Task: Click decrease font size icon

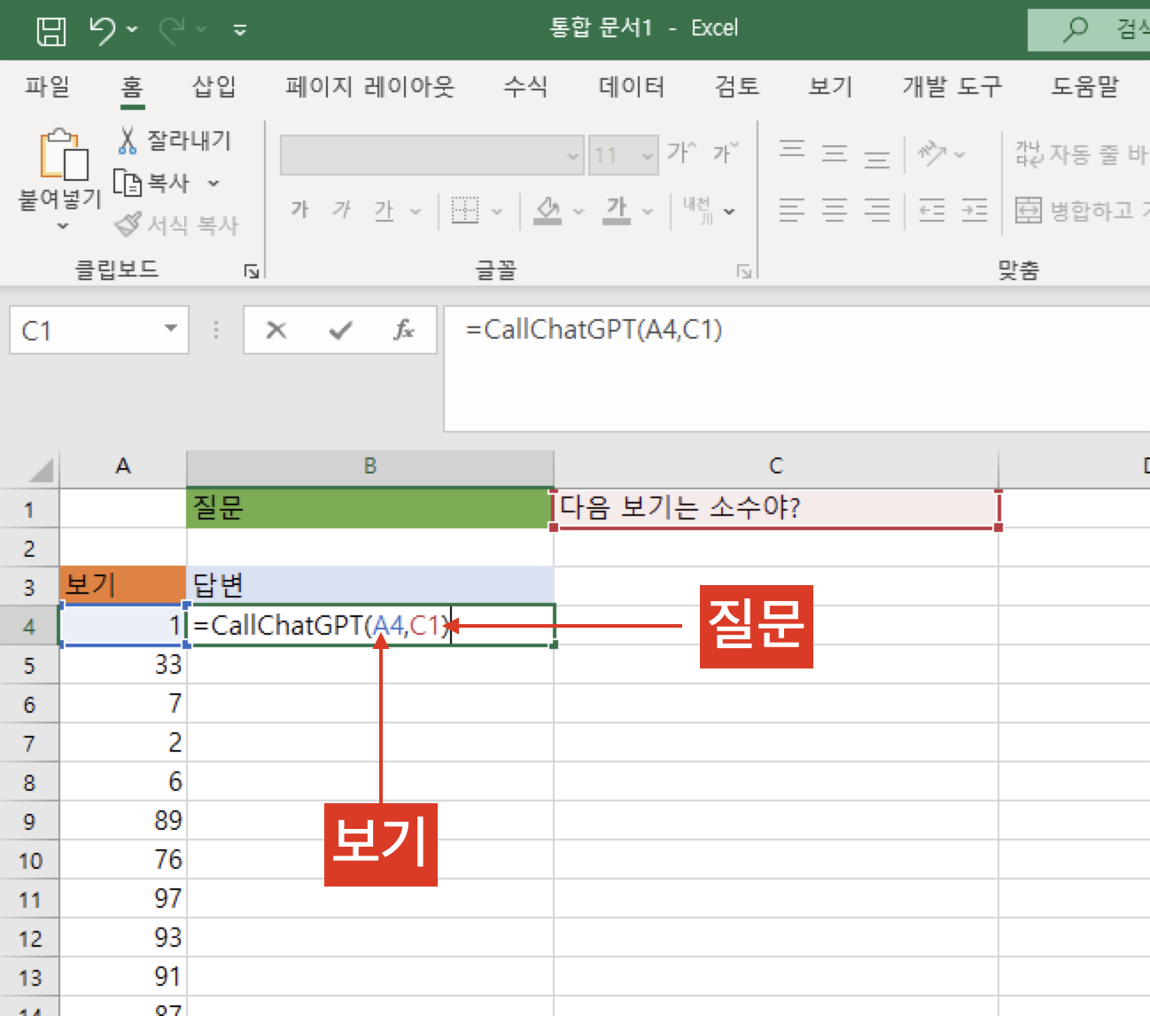Action: coord(726,152)
